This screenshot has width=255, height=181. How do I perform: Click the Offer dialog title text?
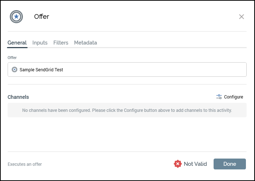tap(41, 17)
